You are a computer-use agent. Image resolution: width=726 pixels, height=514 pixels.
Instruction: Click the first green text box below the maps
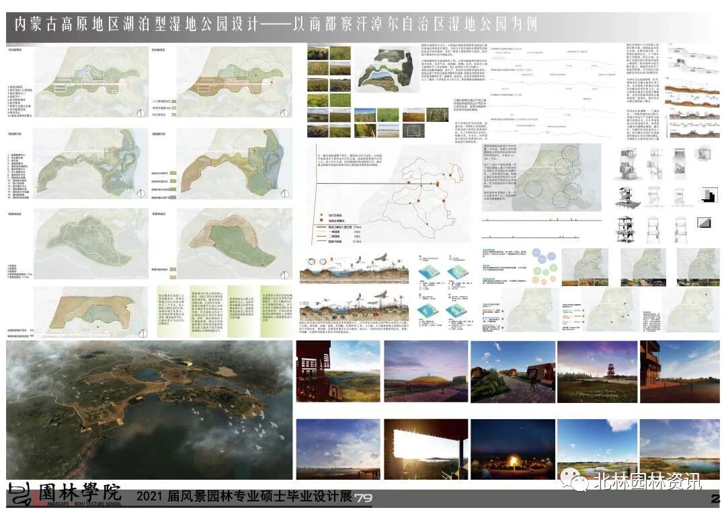click(172, 311)
